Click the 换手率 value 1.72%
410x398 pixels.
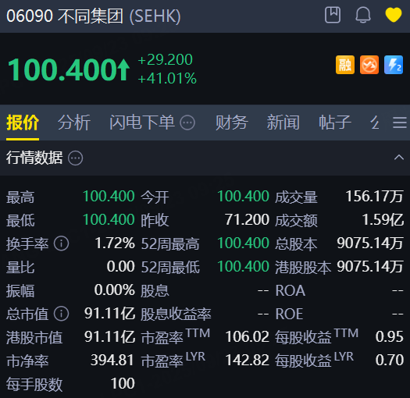[x=115, y=243]
